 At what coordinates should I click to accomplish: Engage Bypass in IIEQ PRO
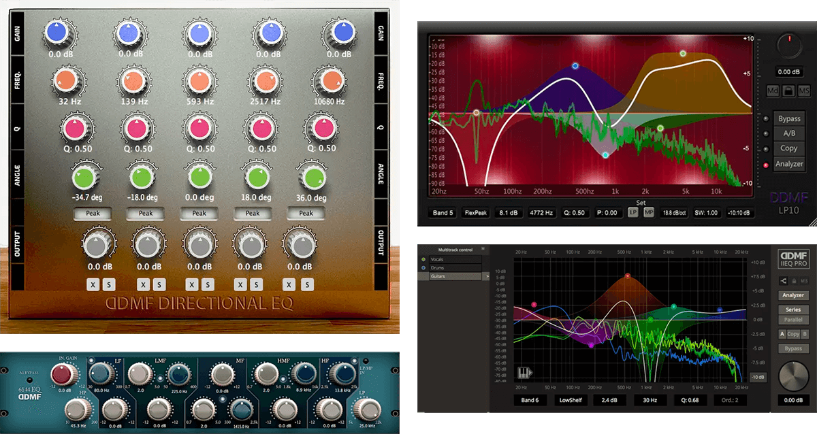pos(793,346)
